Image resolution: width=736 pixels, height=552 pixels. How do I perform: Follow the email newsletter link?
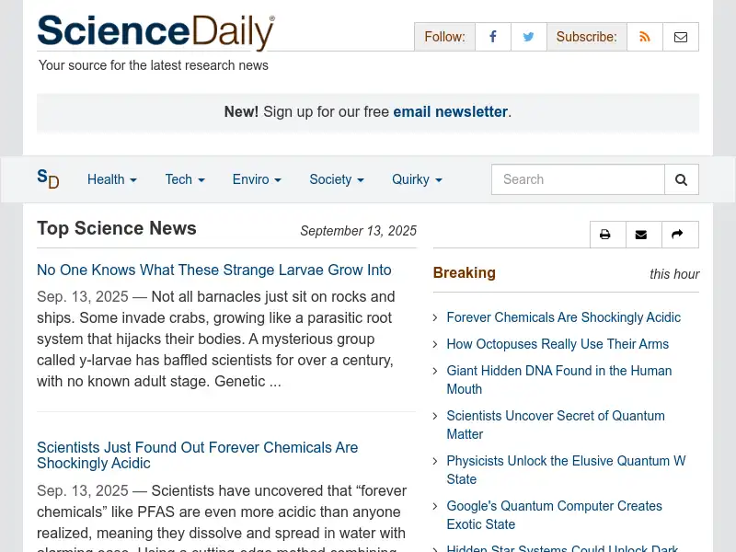point(450,111)
